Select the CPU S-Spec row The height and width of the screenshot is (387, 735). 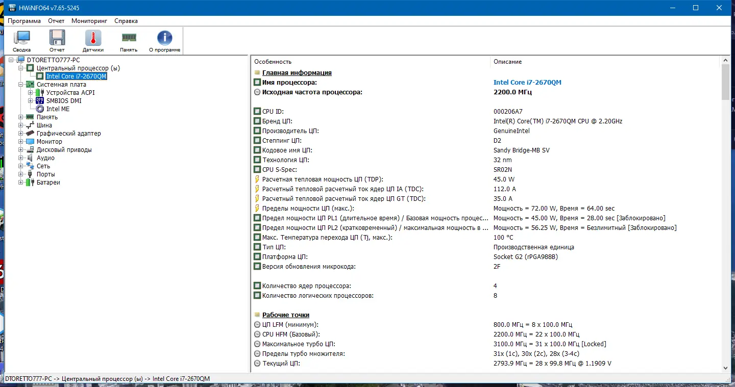click(485, 170)
